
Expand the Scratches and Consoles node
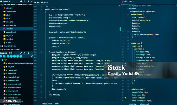click(x=1, y=49)
